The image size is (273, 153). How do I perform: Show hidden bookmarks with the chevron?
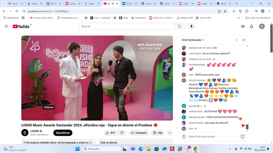click(x=239, y=18)
